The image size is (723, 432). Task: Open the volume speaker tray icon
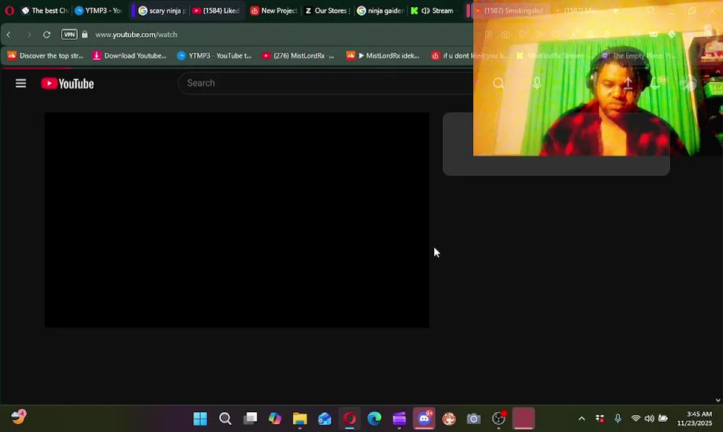pyautogui.click(x=649, y=419)
